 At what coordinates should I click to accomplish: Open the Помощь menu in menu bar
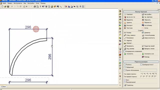tap(43, 3)
